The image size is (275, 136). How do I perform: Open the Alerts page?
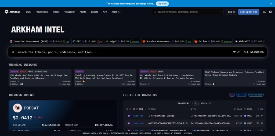(x=83, y=12)
